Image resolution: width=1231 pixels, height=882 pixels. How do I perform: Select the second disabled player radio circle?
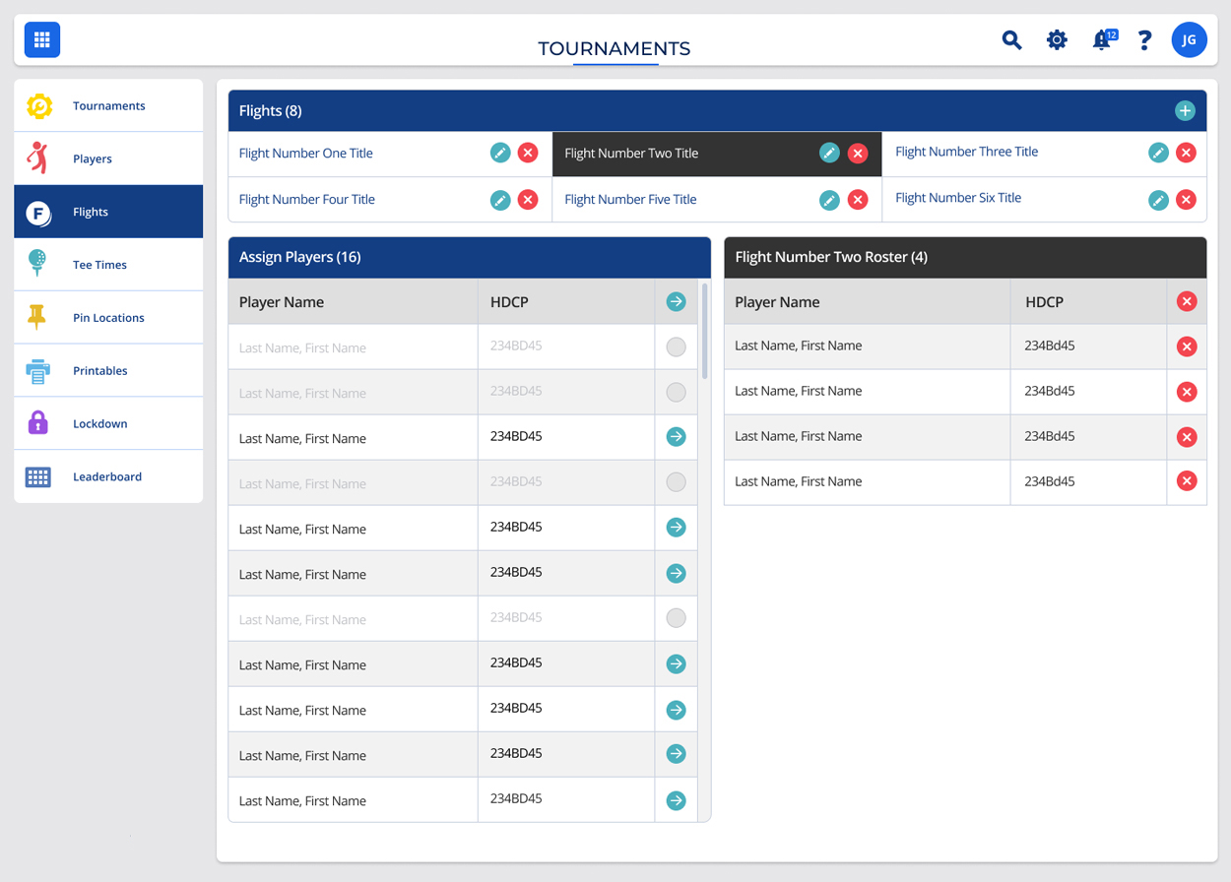click(676, 393)
